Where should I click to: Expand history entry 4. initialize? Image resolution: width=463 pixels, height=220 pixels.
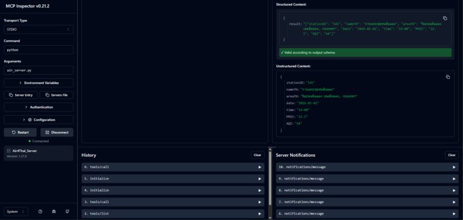click(173, 190)
